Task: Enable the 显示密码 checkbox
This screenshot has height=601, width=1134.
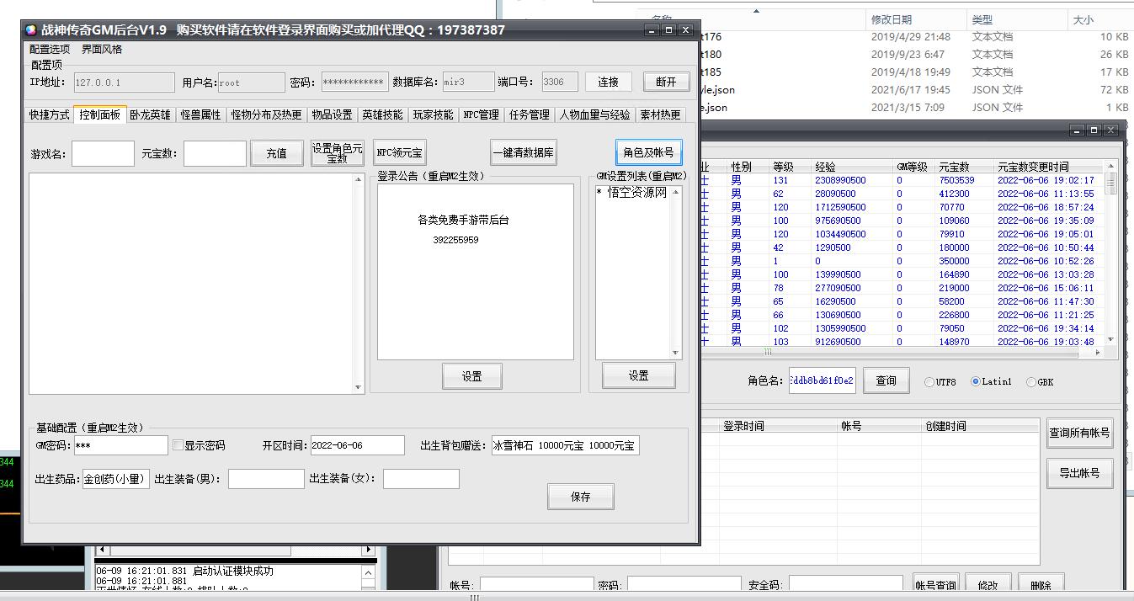Action: point(178,445)
